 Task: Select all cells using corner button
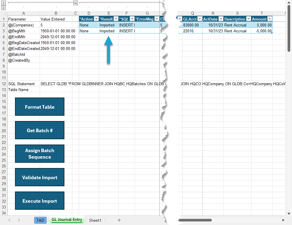coord(4,14)
